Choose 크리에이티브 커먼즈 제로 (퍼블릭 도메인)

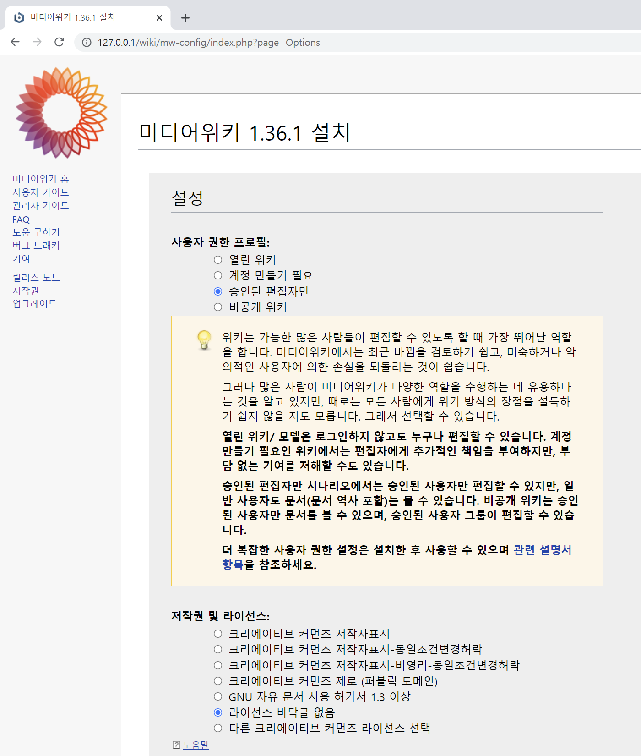click(x=218, y=681)
